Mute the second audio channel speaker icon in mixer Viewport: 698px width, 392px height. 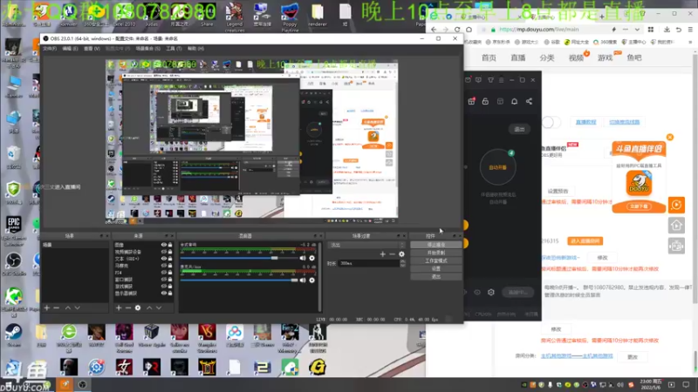coord(303,280)
